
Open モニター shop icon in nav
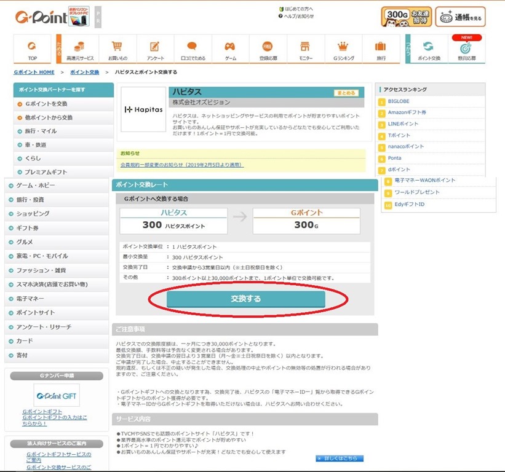pyautogui.click(x=306, y=49)
